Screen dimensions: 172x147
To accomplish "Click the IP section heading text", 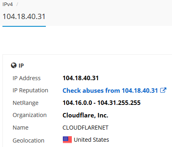I will [x=21, y=66].
